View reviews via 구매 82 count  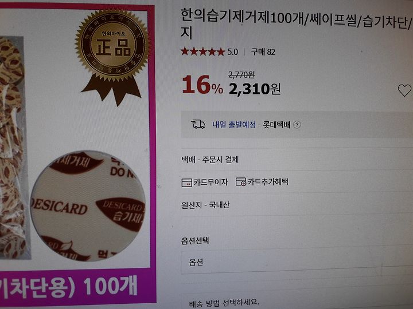coord(263,52)
